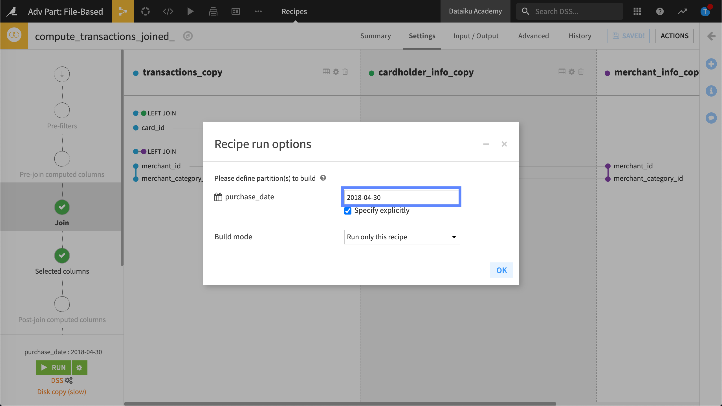Click the help question mark icon
The height and width of the screenshot is (406, 722).
click(x=323, y=178)
